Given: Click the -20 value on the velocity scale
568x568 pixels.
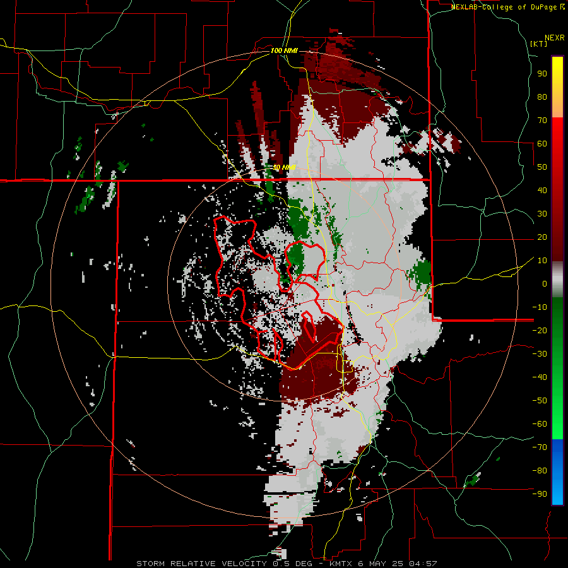Looking at the screenshot, I should (540, 330).
